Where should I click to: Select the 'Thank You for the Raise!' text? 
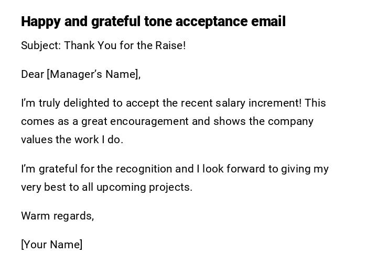125,45
